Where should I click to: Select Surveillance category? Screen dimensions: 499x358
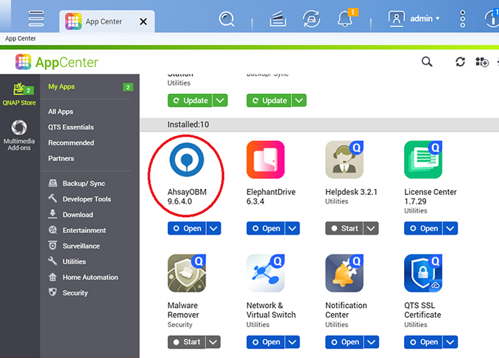click(74, 246)
